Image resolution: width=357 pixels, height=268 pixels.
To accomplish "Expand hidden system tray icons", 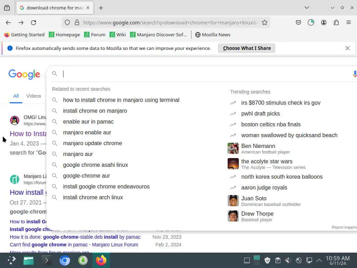I will pyautogui.click(x=319, y=260).
